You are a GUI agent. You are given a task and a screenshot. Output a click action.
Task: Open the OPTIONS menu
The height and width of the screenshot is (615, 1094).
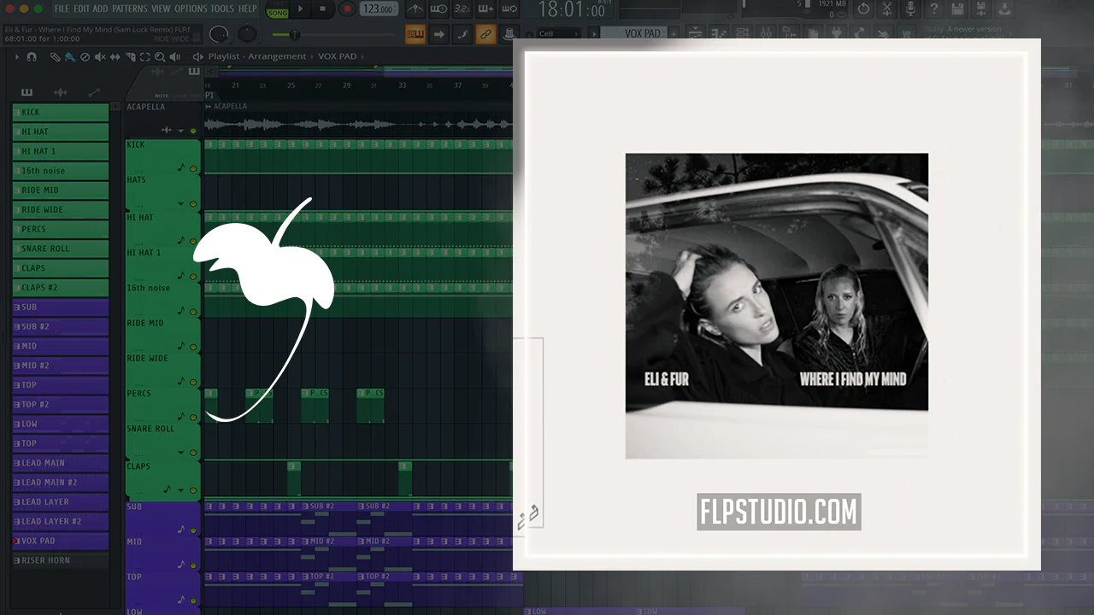(x=191, y=9)
